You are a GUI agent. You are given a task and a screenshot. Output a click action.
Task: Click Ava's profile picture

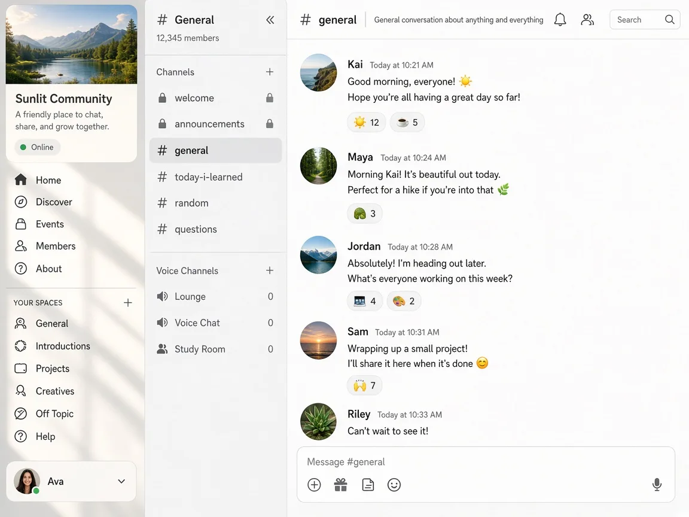coord(27,481)
